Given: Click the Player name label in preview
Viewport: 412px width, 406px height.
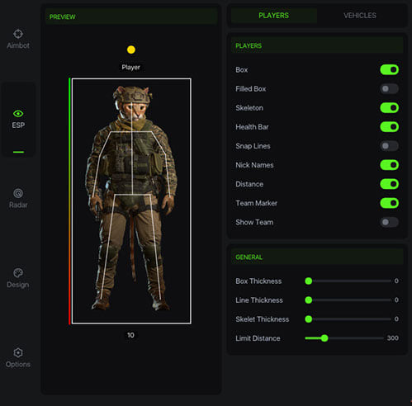Looking at the screenshot, I should click(x=130, y=68).
